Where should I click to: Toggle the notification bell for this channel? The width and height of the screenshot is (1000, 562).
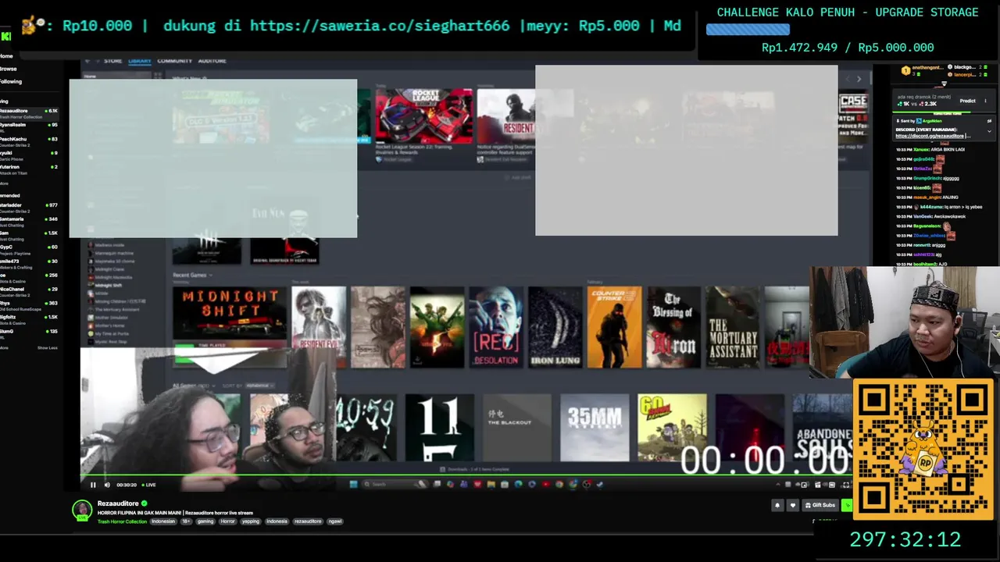tap(777, 506)
